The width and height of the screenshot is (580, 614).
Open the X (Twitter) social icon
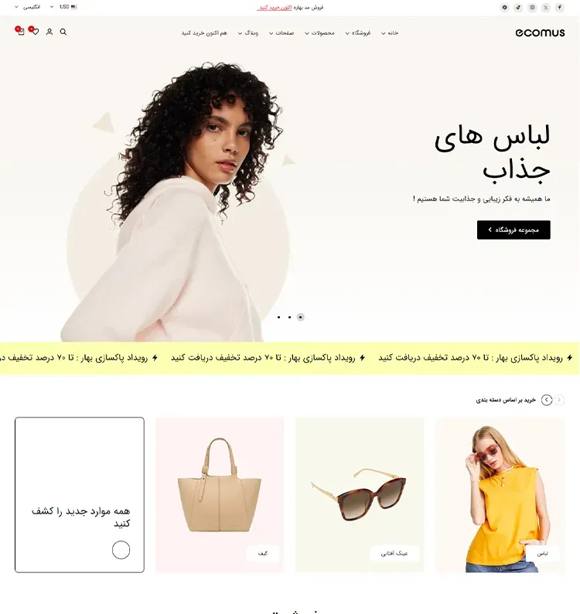(546, 7)
